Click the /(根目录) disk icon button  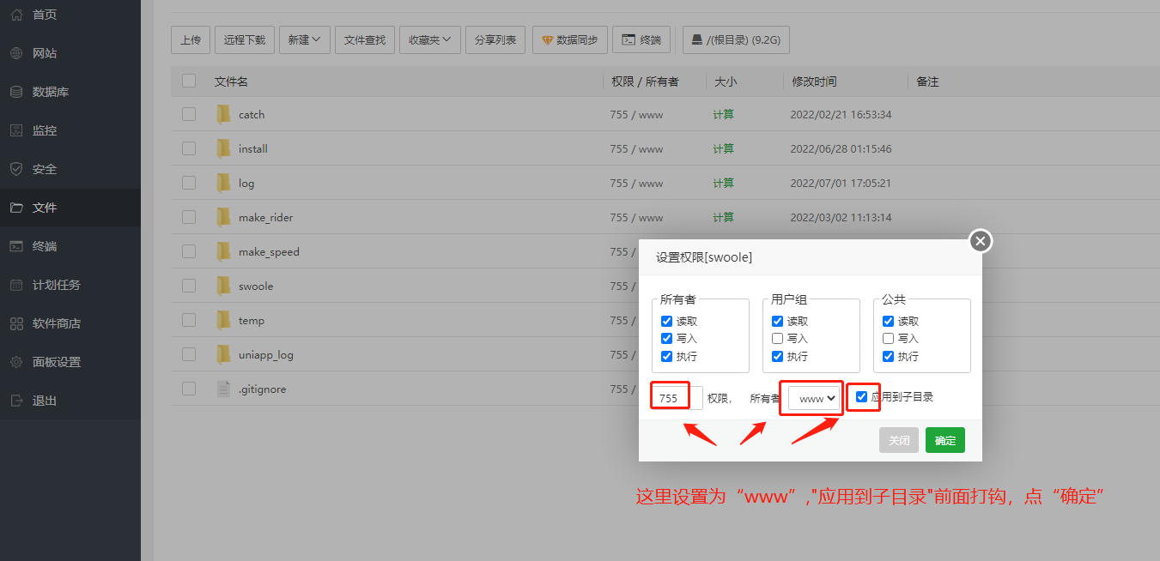[x=736, y=39]
